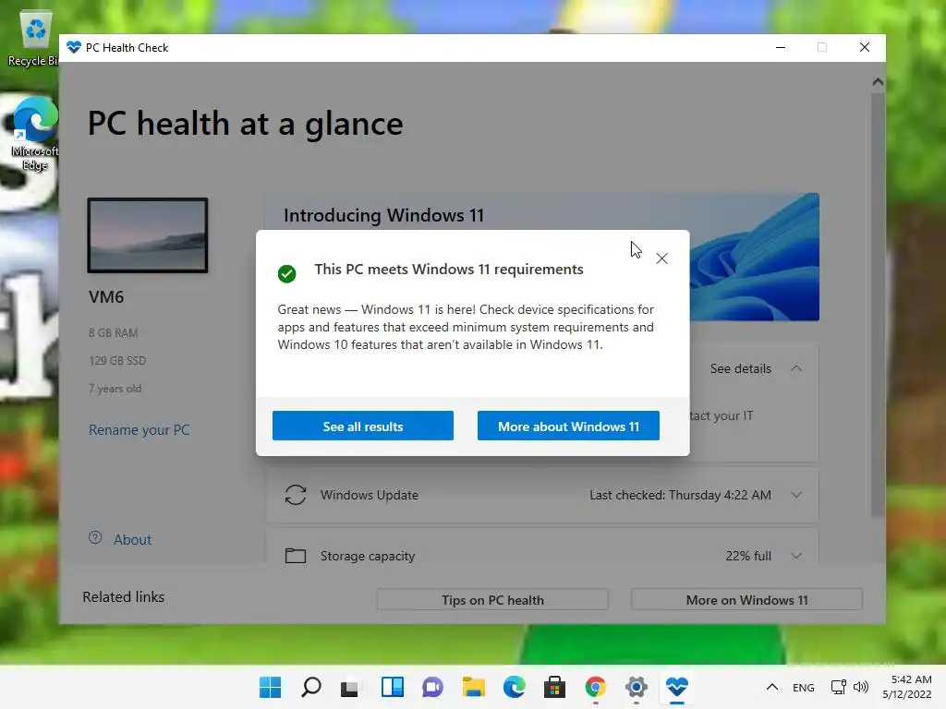Open Microsoft Store from taskbar
The width and height of the screenshot is (946, 709).
(x=554, y=687)
